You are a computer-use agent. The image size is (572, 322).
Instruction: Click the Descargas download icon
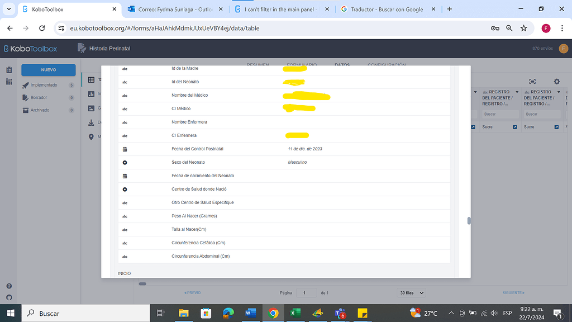pyautogui.click(x=91, y=122)
